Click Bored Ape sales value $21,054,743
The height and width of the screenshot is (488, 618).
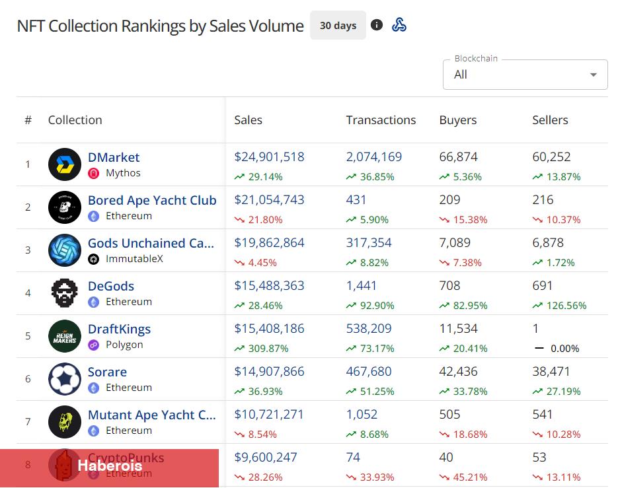click(x=269, y=200)
